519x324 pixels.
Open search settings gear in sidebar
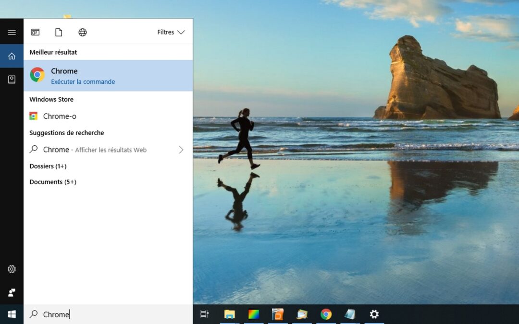(12, 269)
